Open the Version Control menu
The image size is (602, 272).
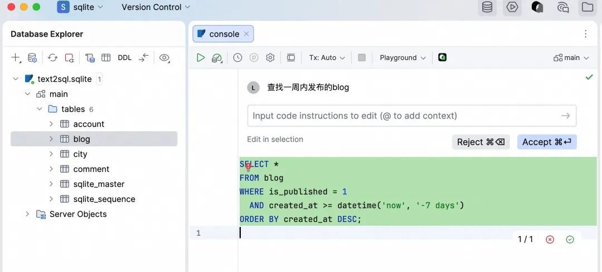pos(156,7)
